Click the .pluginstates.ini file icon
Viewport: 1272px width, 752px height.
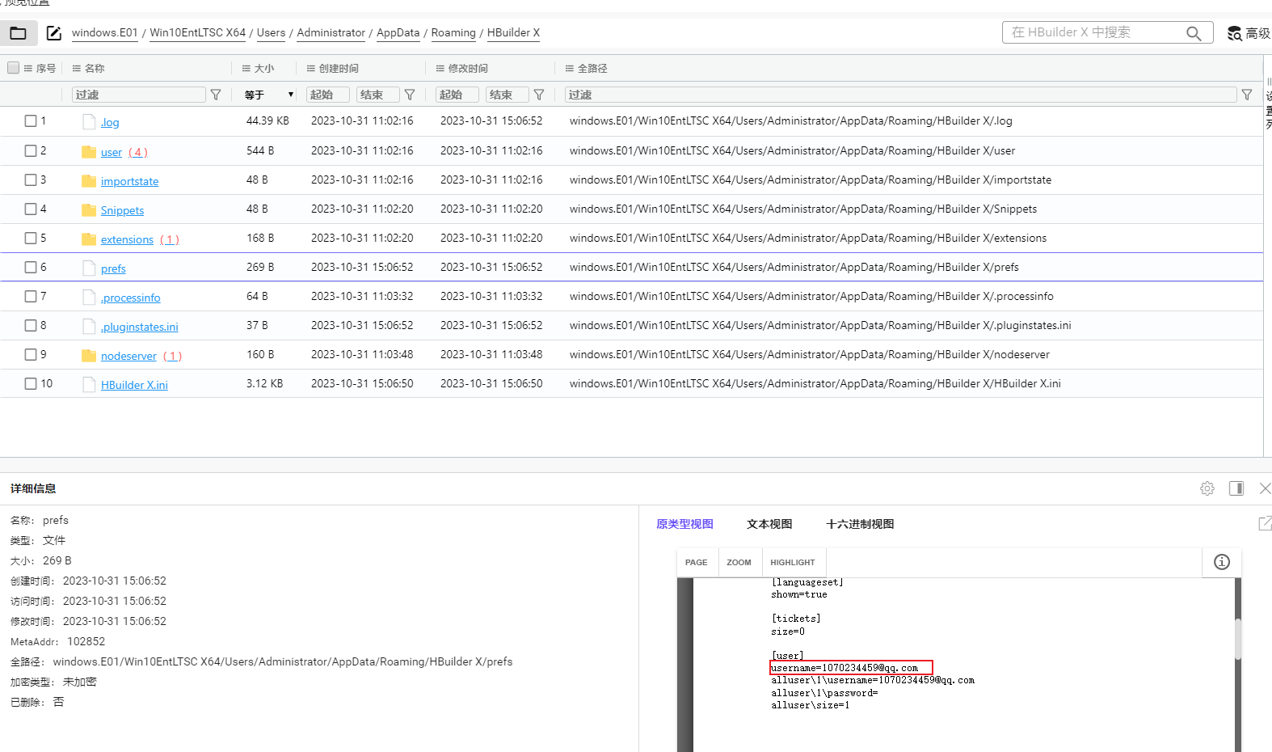pyautogui.click(x=89, y=326)
